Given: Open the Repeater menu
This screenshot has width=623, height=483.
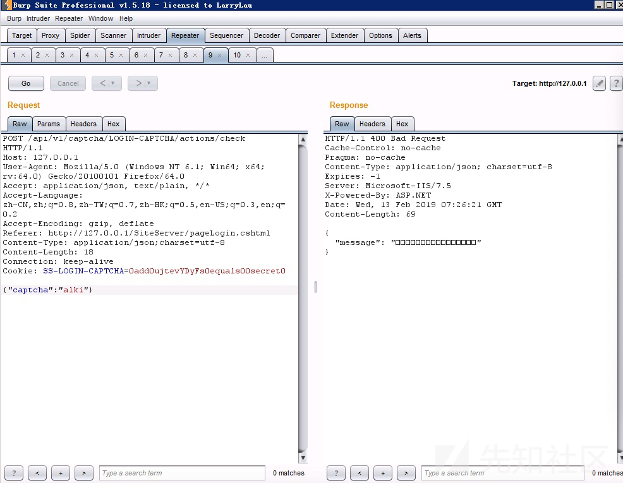Looking at the screenshot, I should point(69,19).
